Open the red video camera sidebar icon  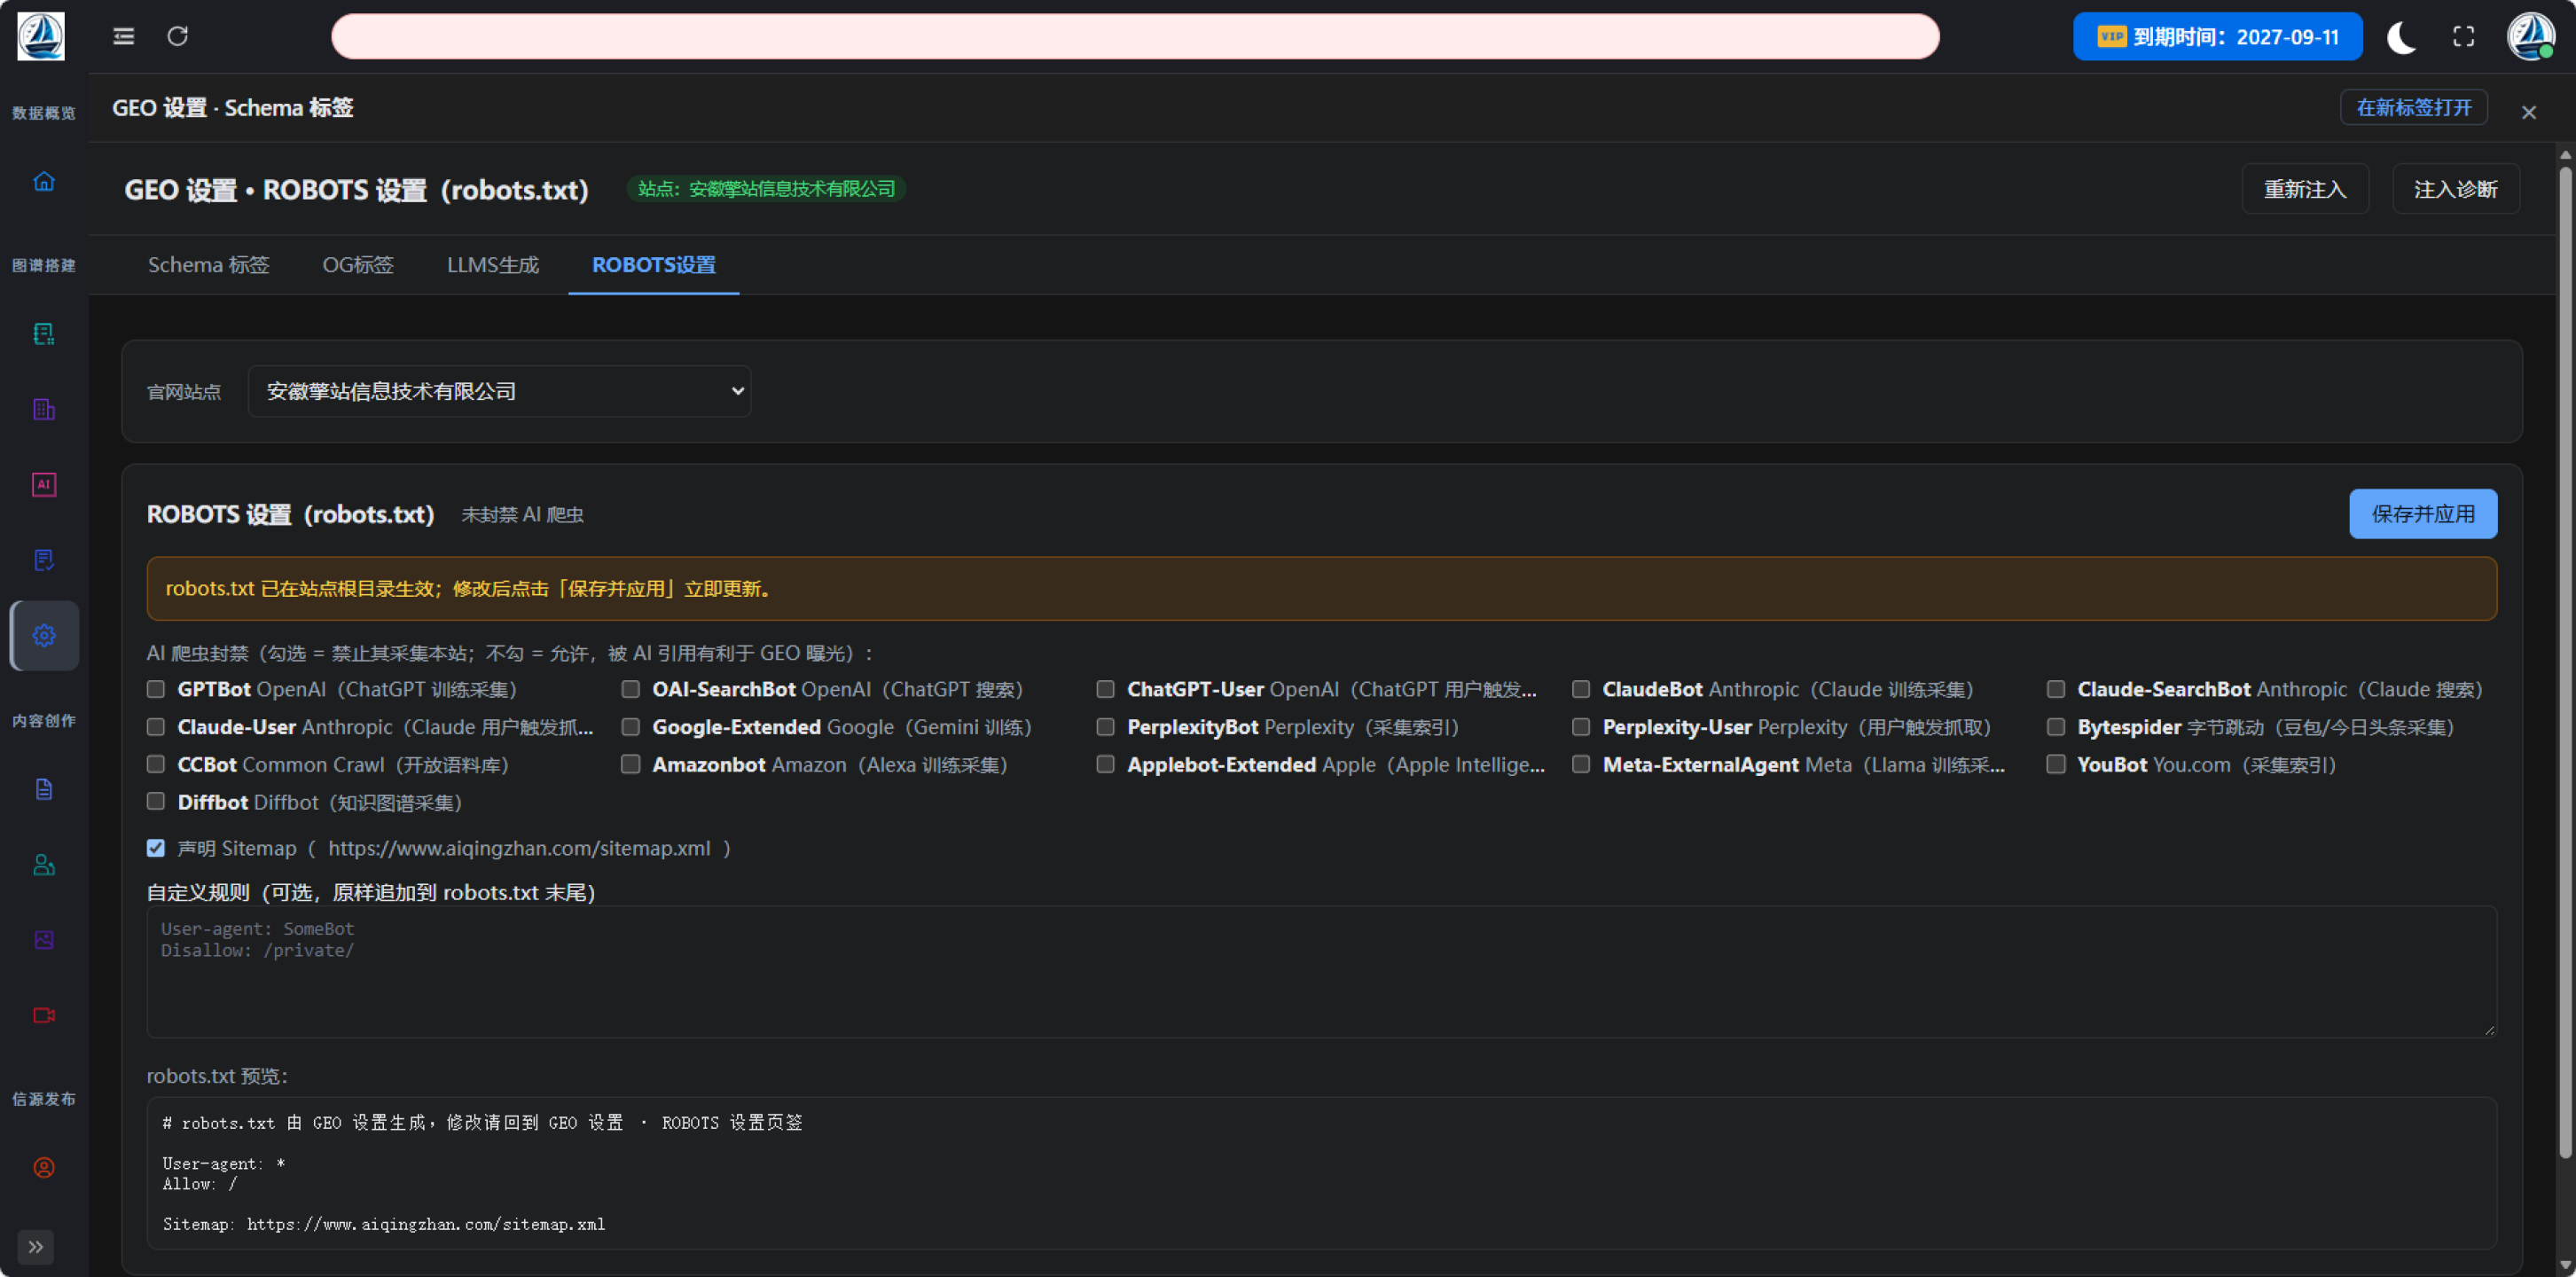[x=44, y=1015]
